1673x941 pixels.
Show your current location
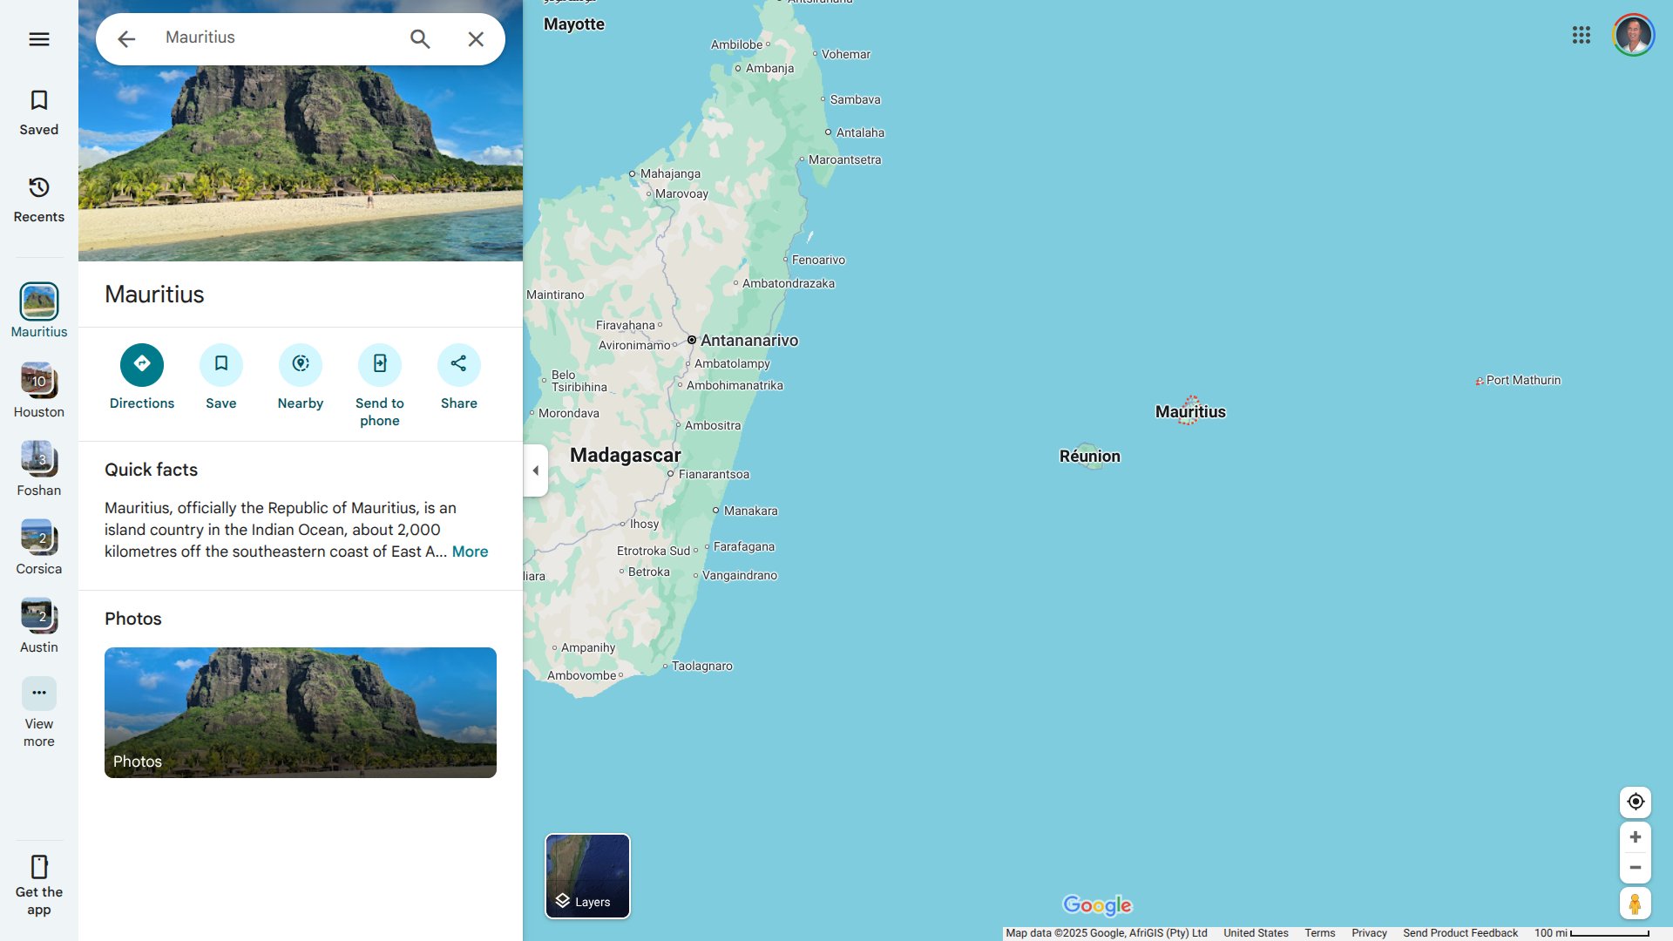[1636, 802]
